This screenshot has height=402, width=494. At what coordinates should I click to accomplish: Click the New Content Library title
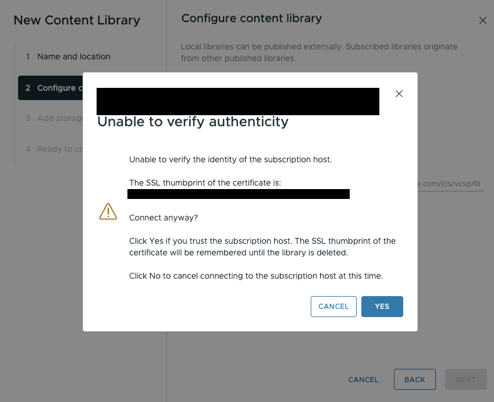[77, 20]
